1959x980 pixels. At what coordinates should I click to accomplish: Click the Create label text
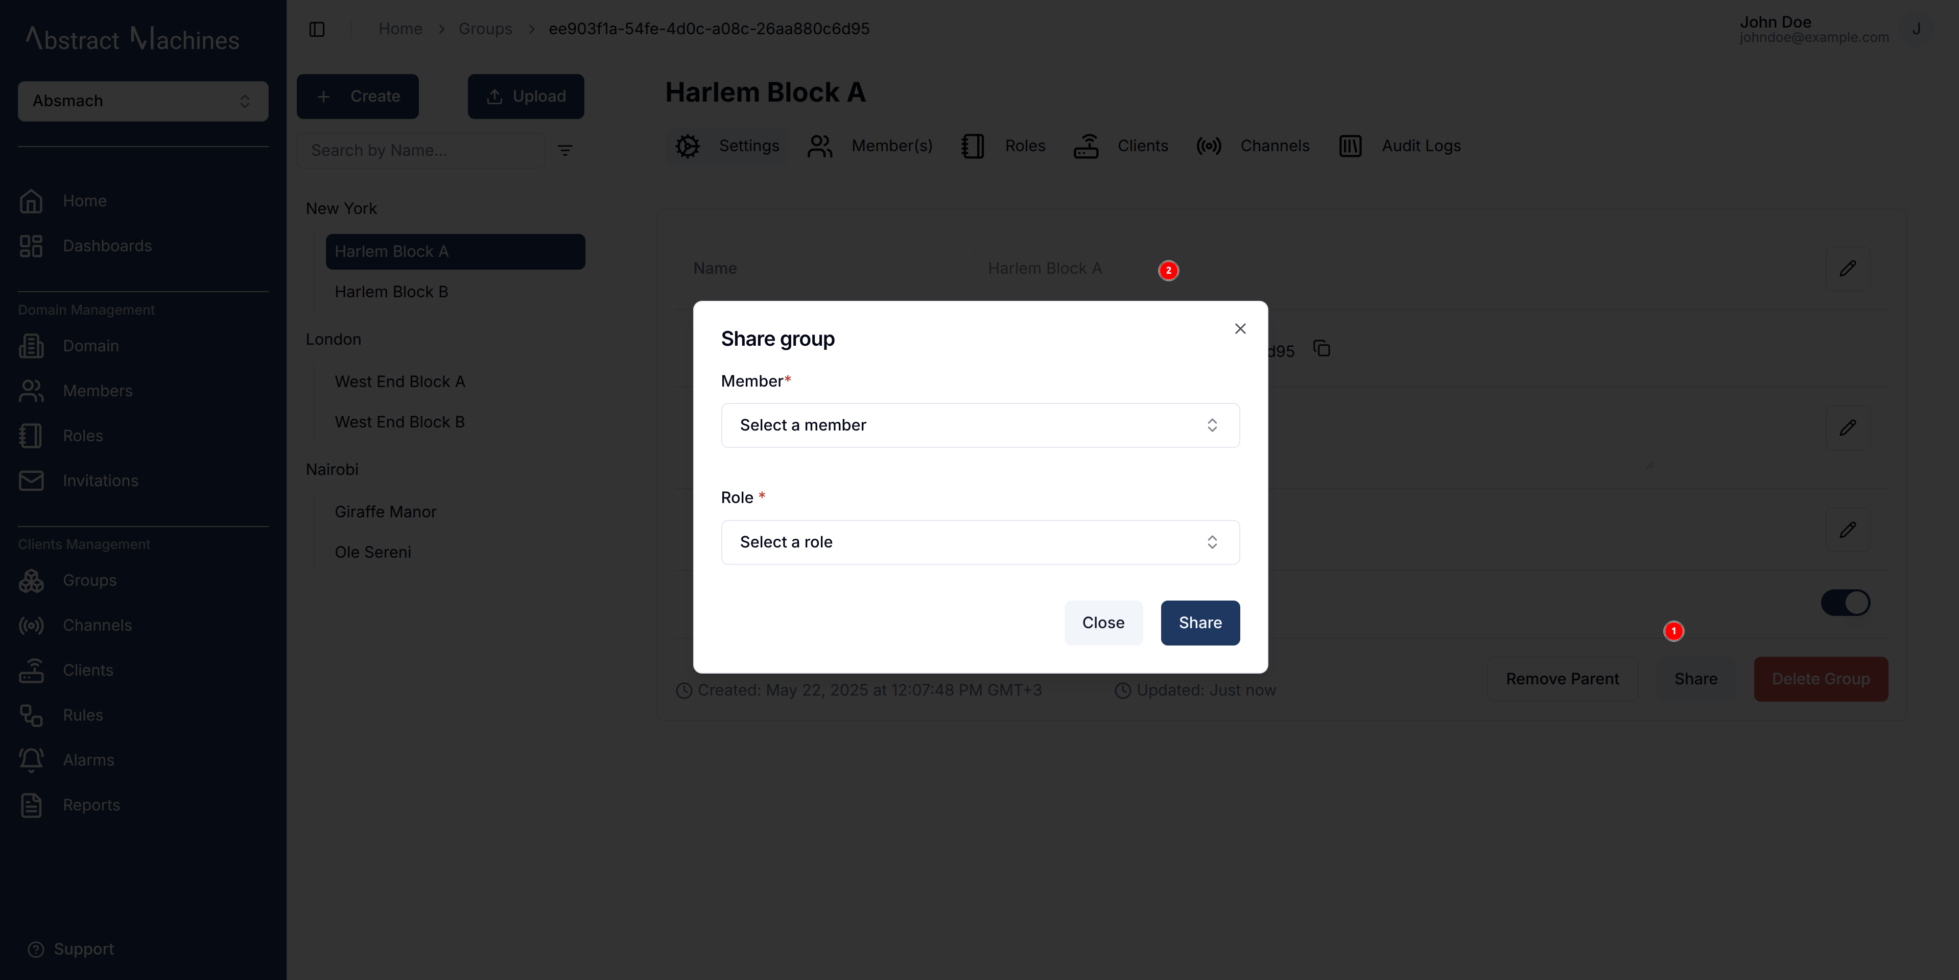[375, 97]
